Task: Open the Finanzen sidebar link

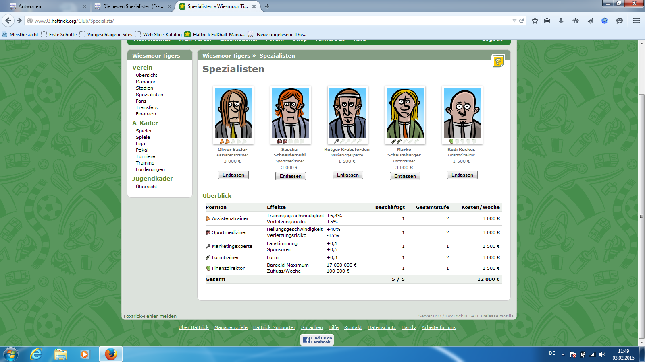Action: pyautogui.click(x=146, y=114)
